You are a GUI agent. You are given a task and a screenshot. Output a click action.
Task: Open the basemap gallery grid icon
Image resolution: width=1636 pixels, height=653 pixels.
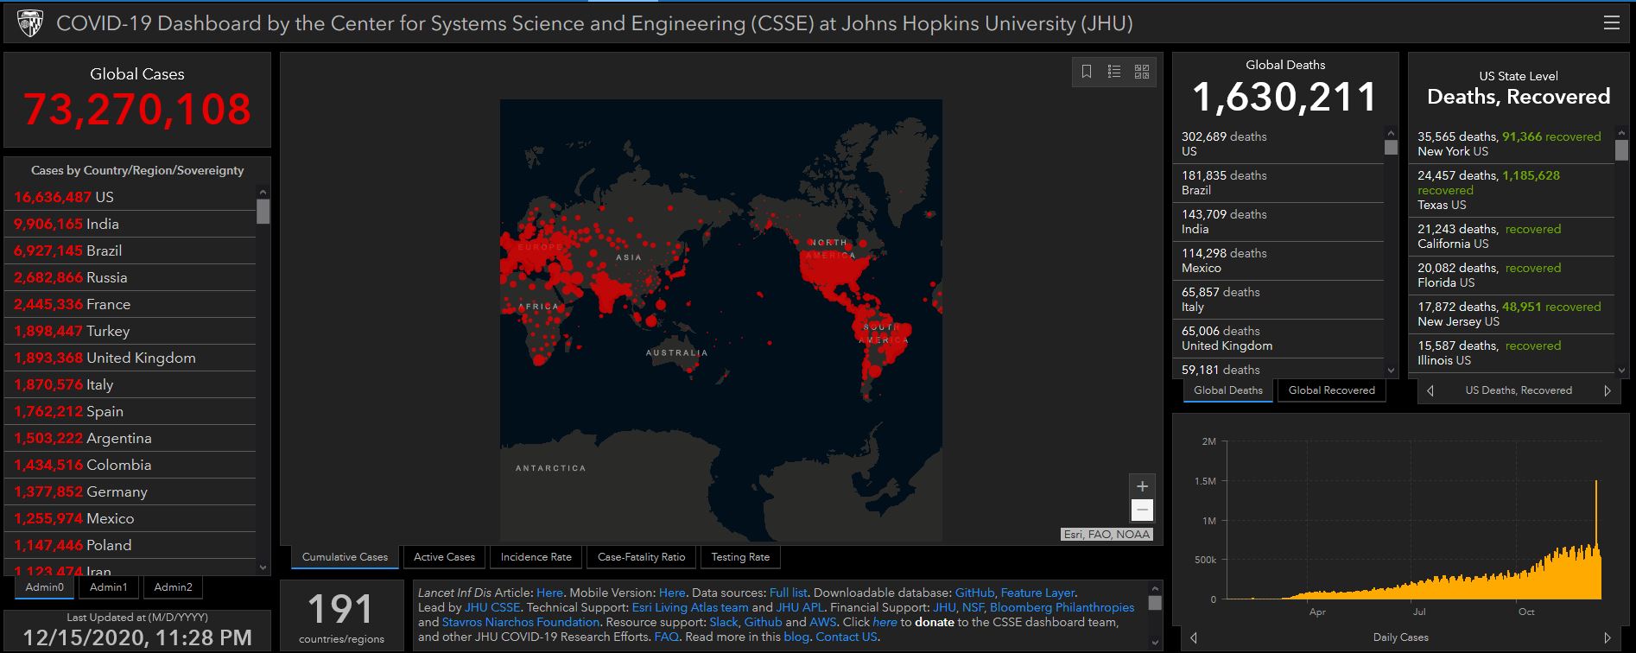tap(1142, 72)
